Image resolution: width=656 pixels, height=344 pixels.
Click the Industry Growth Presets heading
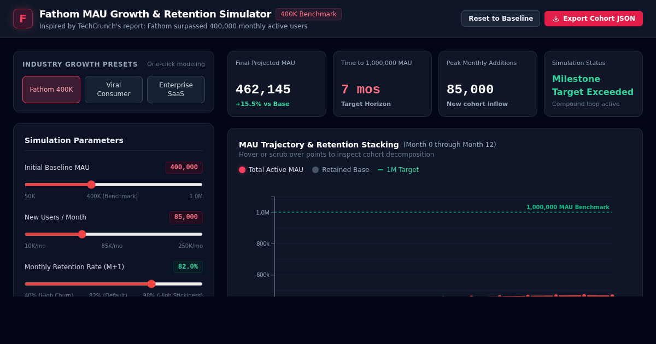coord(80,64)
